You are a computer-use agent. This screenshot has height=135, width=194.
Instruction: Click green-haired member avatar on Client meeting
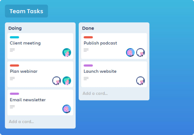click(x=67, y=53)
